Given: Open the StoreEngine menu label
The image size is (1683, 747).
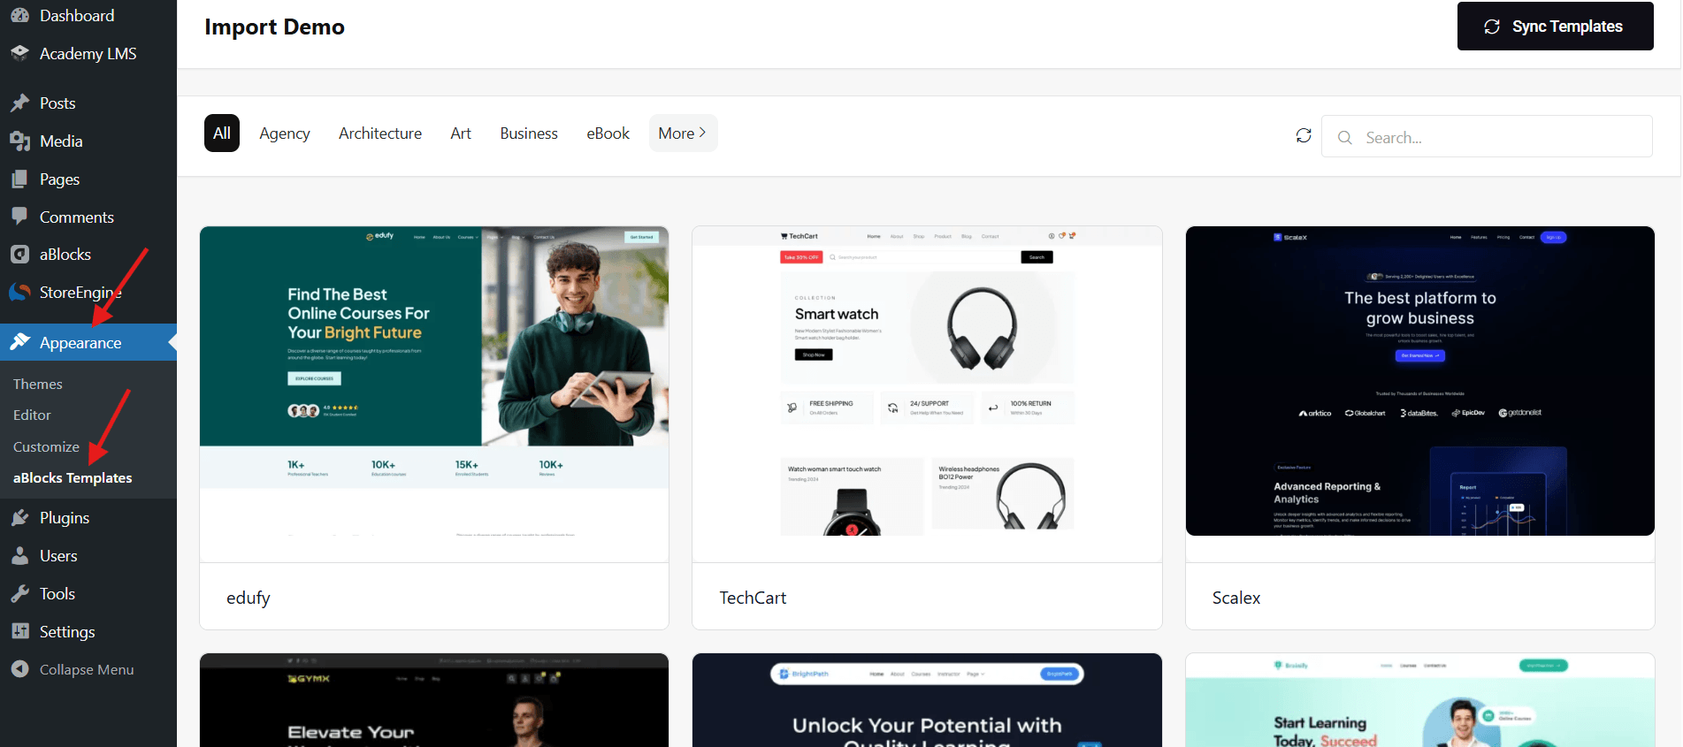Looking at the screenshot, I should click(x=80, y=292).
